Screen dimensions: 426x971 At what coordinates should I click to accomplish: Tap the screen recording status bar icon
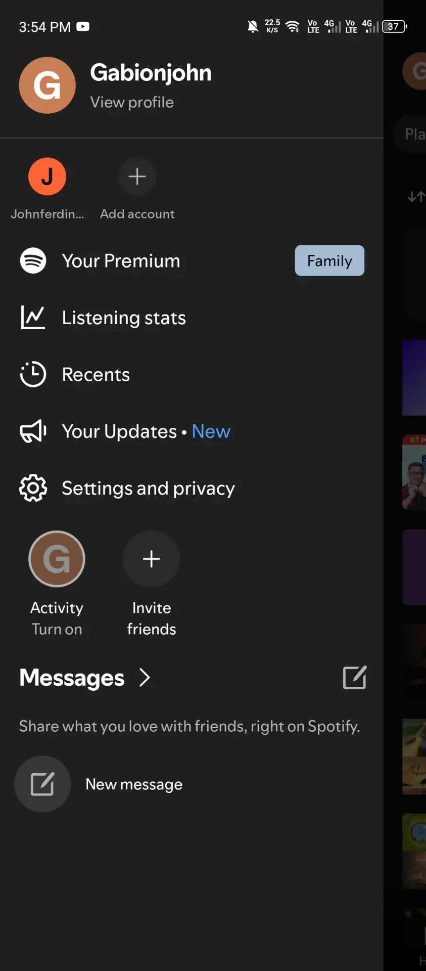coord(83,26)
